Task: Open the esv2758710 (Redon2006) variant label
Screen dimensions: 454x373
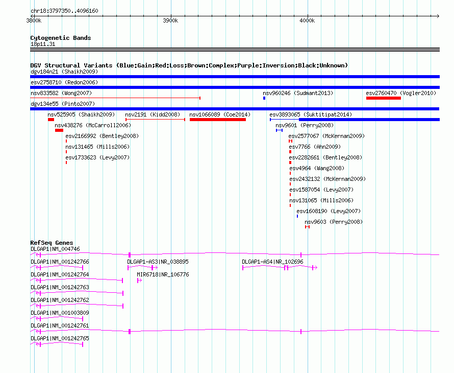Action: coord(64,82)
